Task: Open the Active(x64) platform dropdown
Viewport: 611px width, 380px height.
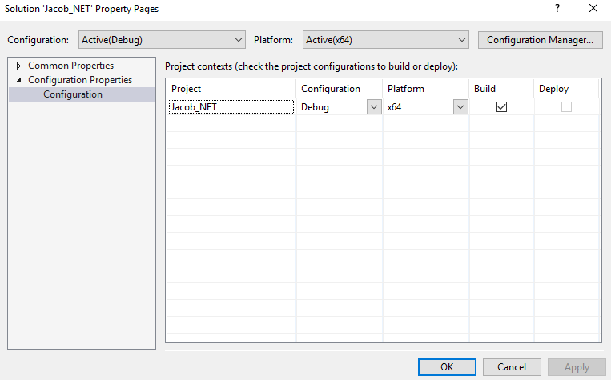Action: coord(385,39)
